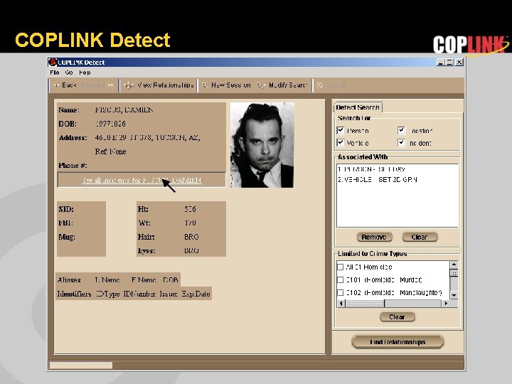Click the Name value text
Image resolution: width=512 pixels, height=384 pixels.
tap(124, 110)
